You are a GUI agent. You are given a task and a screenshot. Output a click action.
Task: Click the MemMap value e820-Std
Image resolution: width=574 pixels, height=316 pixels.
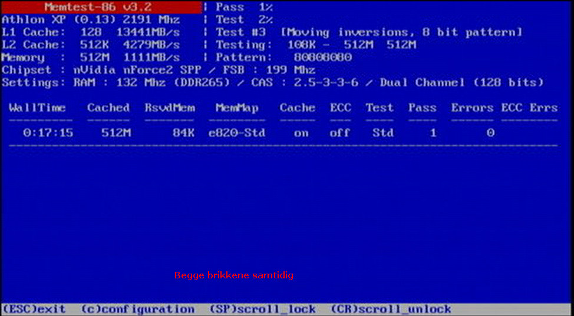237,133
